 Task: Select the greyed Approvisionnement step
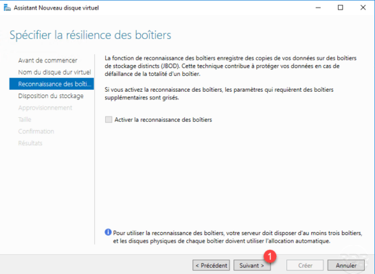click(x=45, y=108)
